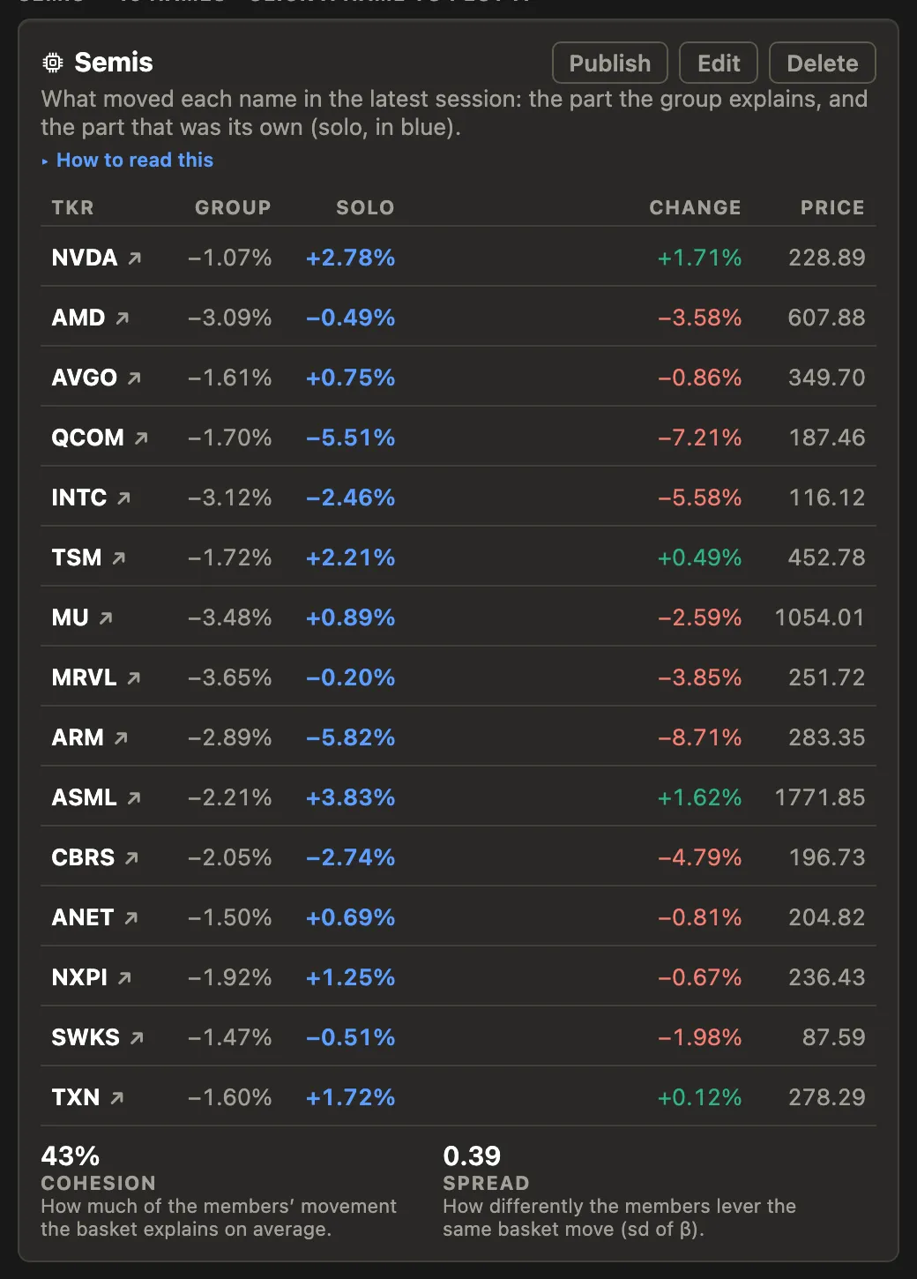
Task: Open TSM ticker arrow icon
Action: pyautogui.click(x=119, y=558)
